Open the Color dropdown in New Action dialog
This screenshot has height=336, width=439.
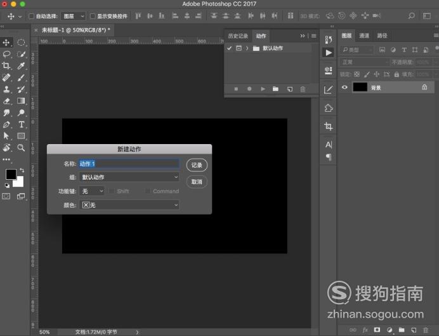[x=129, y=205]
